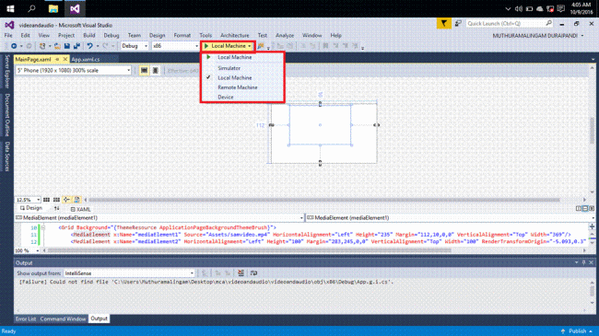599x336 pixels.
Task: Click the Quick Launch search magnifier
Action: pyautogui.click(x=548, y=23)
